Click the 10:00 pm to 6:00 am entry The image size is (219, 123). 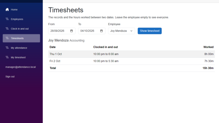[x=106, y=54]
